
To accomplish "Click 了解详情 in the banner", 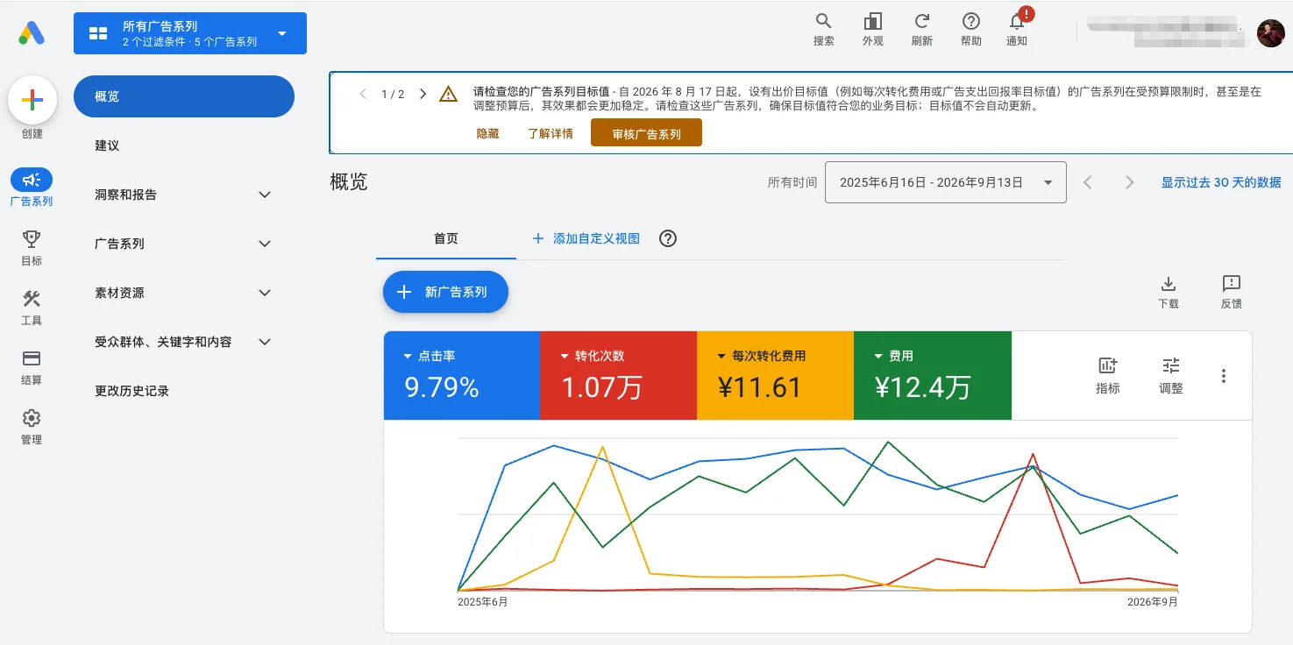I will tap(551, 133).
